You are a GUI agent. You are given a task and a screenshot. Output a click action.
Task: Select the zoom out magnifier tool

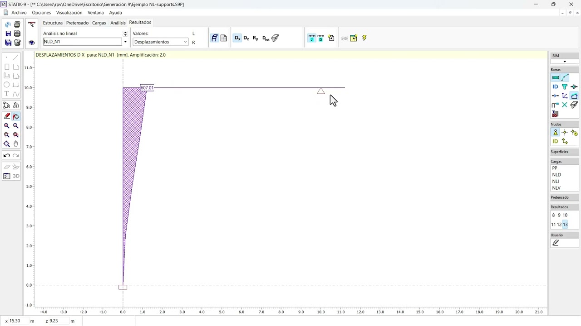pyautogui.click(x=16, y=126)
